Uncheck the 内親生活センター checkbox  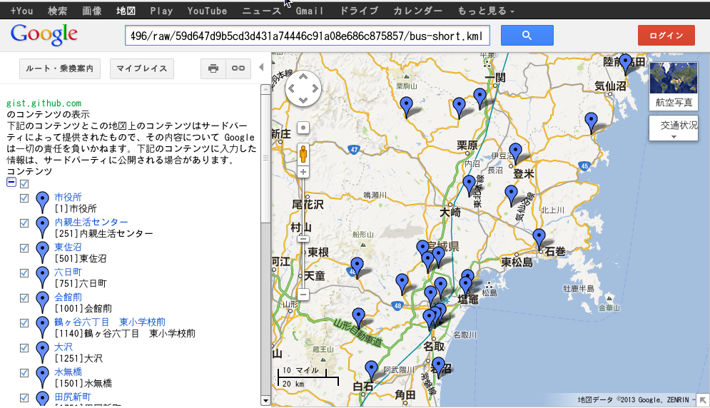point(24,223)
